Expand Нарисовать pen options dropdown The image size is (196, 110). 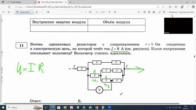pyautogui.click(x=32, y=12)
